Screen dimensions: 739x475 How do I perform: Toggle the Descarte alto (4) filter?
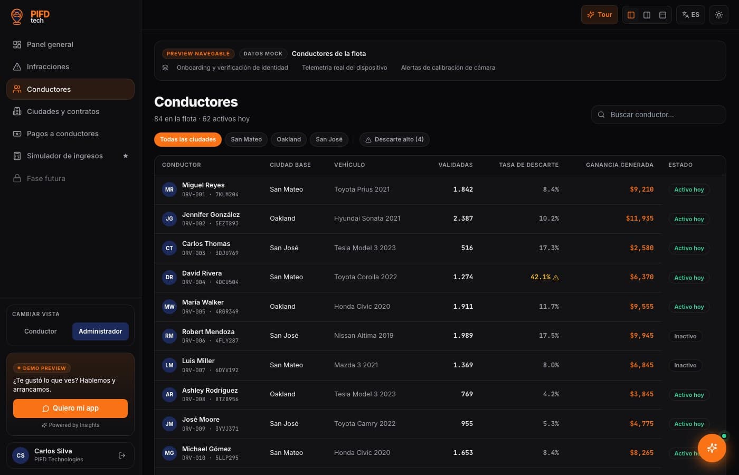point(394,139)
